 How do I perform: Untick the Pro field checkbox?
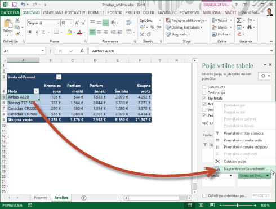204,115
